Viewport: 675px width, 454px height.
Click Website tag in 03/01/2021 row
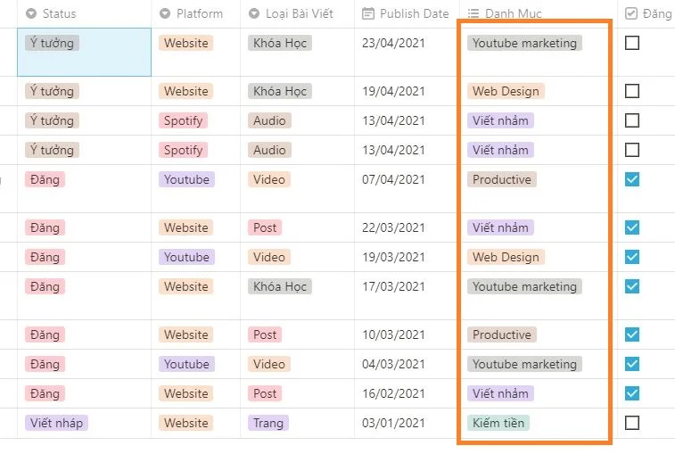186,423
